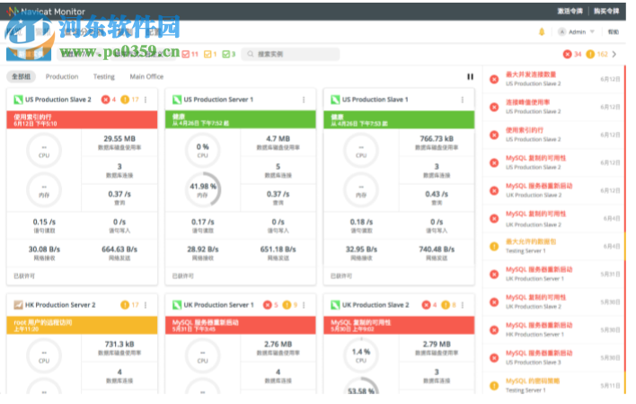This screenshot has height=404, width=636.
Task: Open the red 使用索引的行 alert banner on US Production Slave 2
Action: (x=82, y=120)
